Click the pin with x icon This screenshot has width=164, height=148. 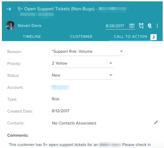point(150,26)
